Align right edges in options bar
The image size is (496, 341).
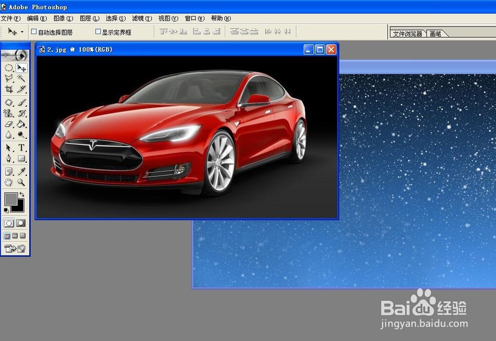click(216, 31)
